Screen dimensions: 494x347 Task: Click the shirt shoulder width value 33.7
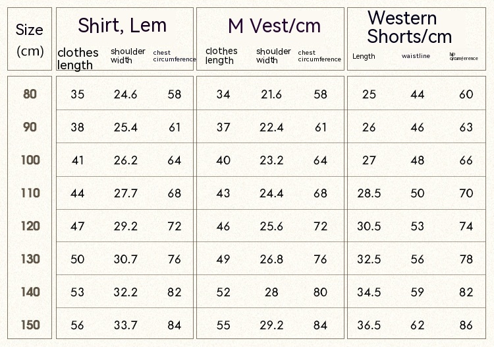pyautogui.click(x=125, y=325)
